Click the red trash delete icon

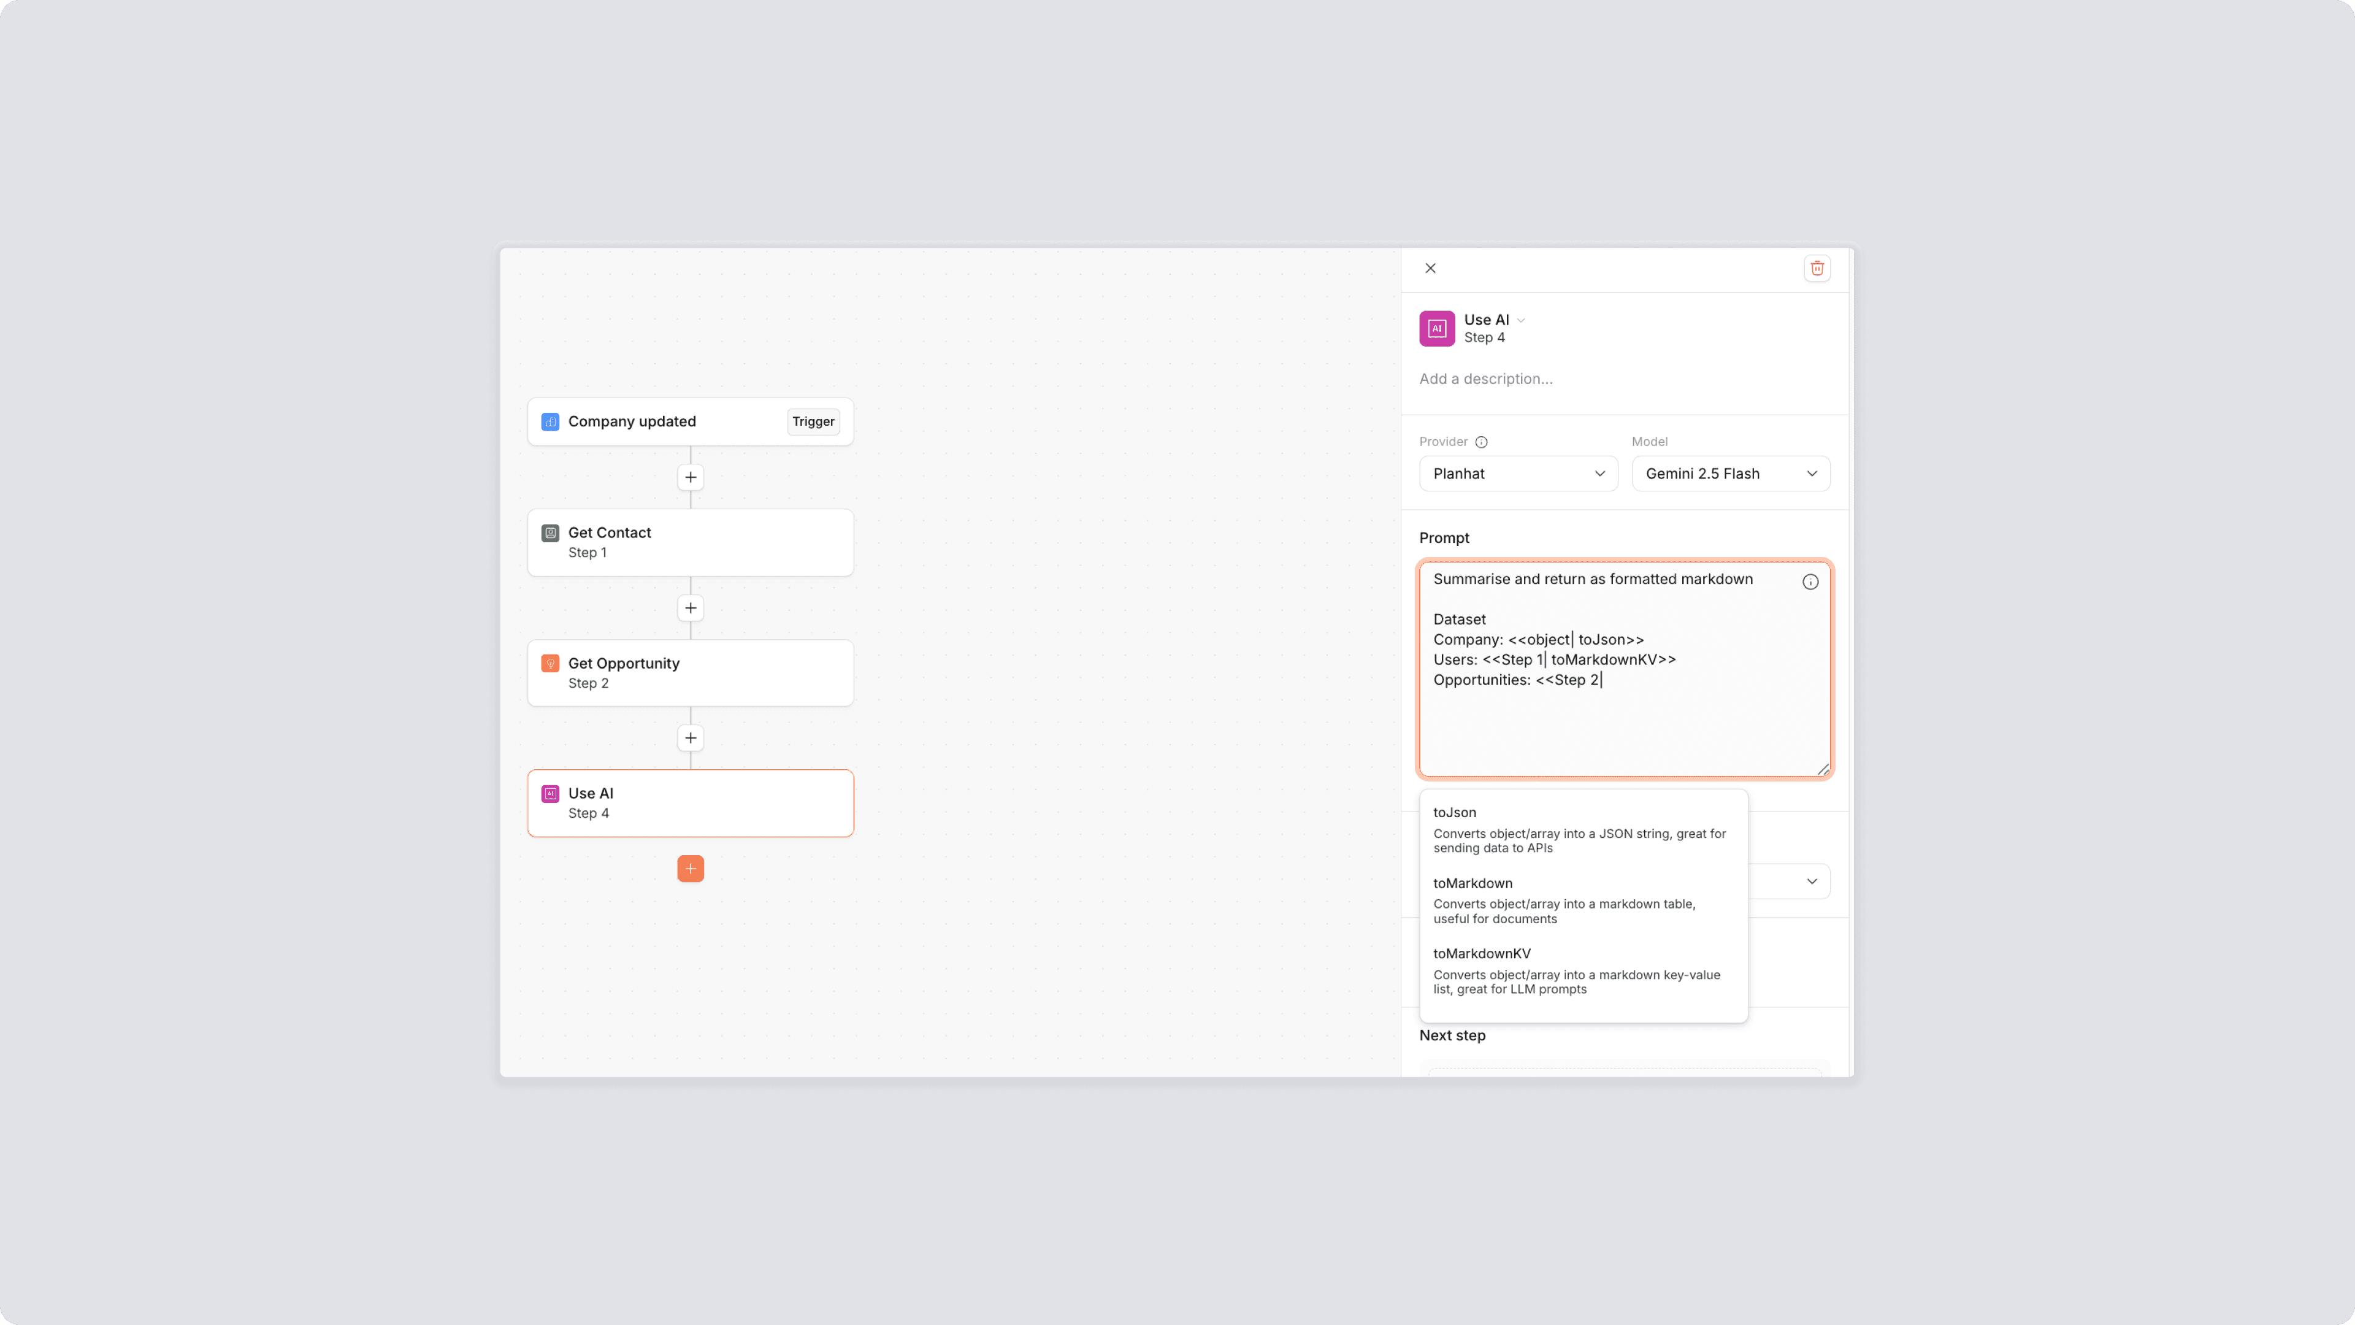[1817, 268]
